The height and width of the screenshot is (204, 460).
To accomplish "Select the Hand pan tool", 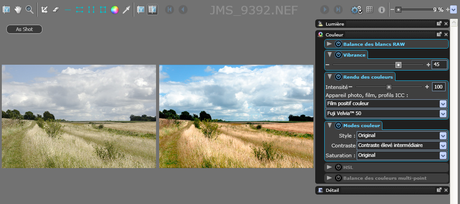I will click(x=18, y=9).
